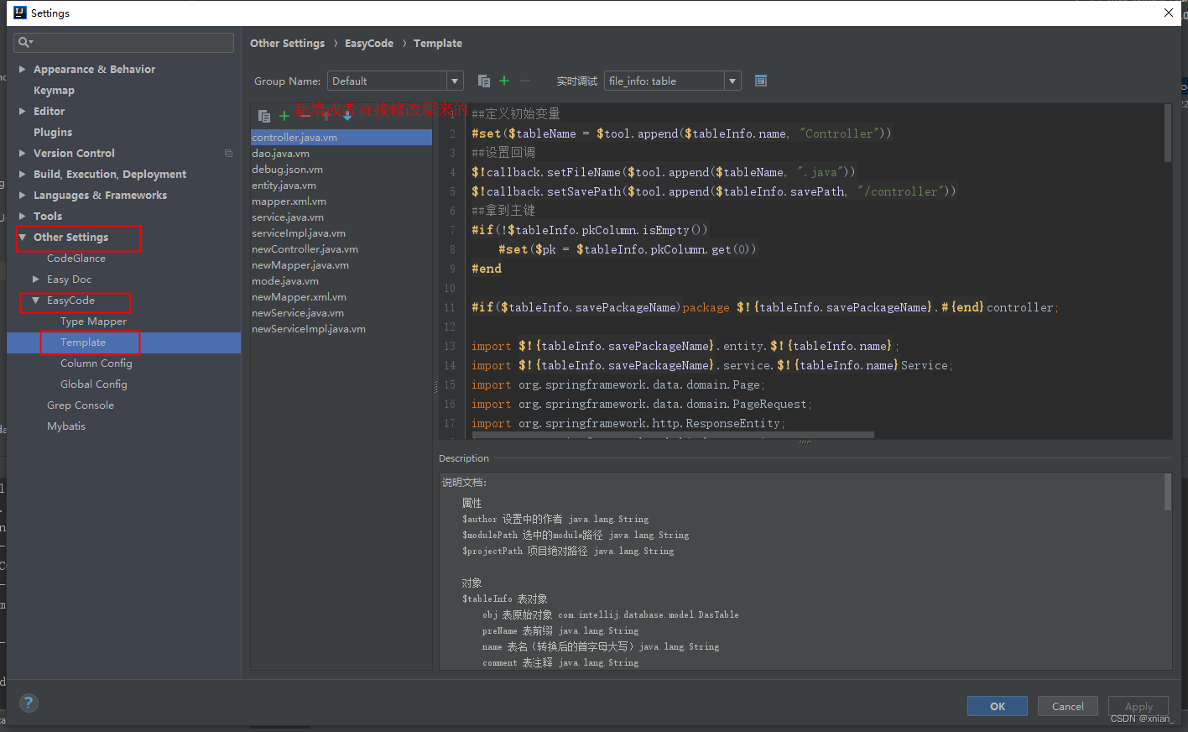The height and width of the screenshot is (732, 1188).
Task: Expand the Editor settings node
Action: (x=23, y=111)
